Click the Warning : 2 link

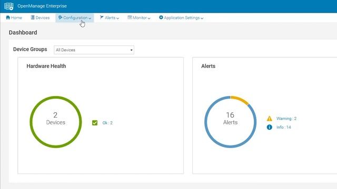[x=286, y=119]
